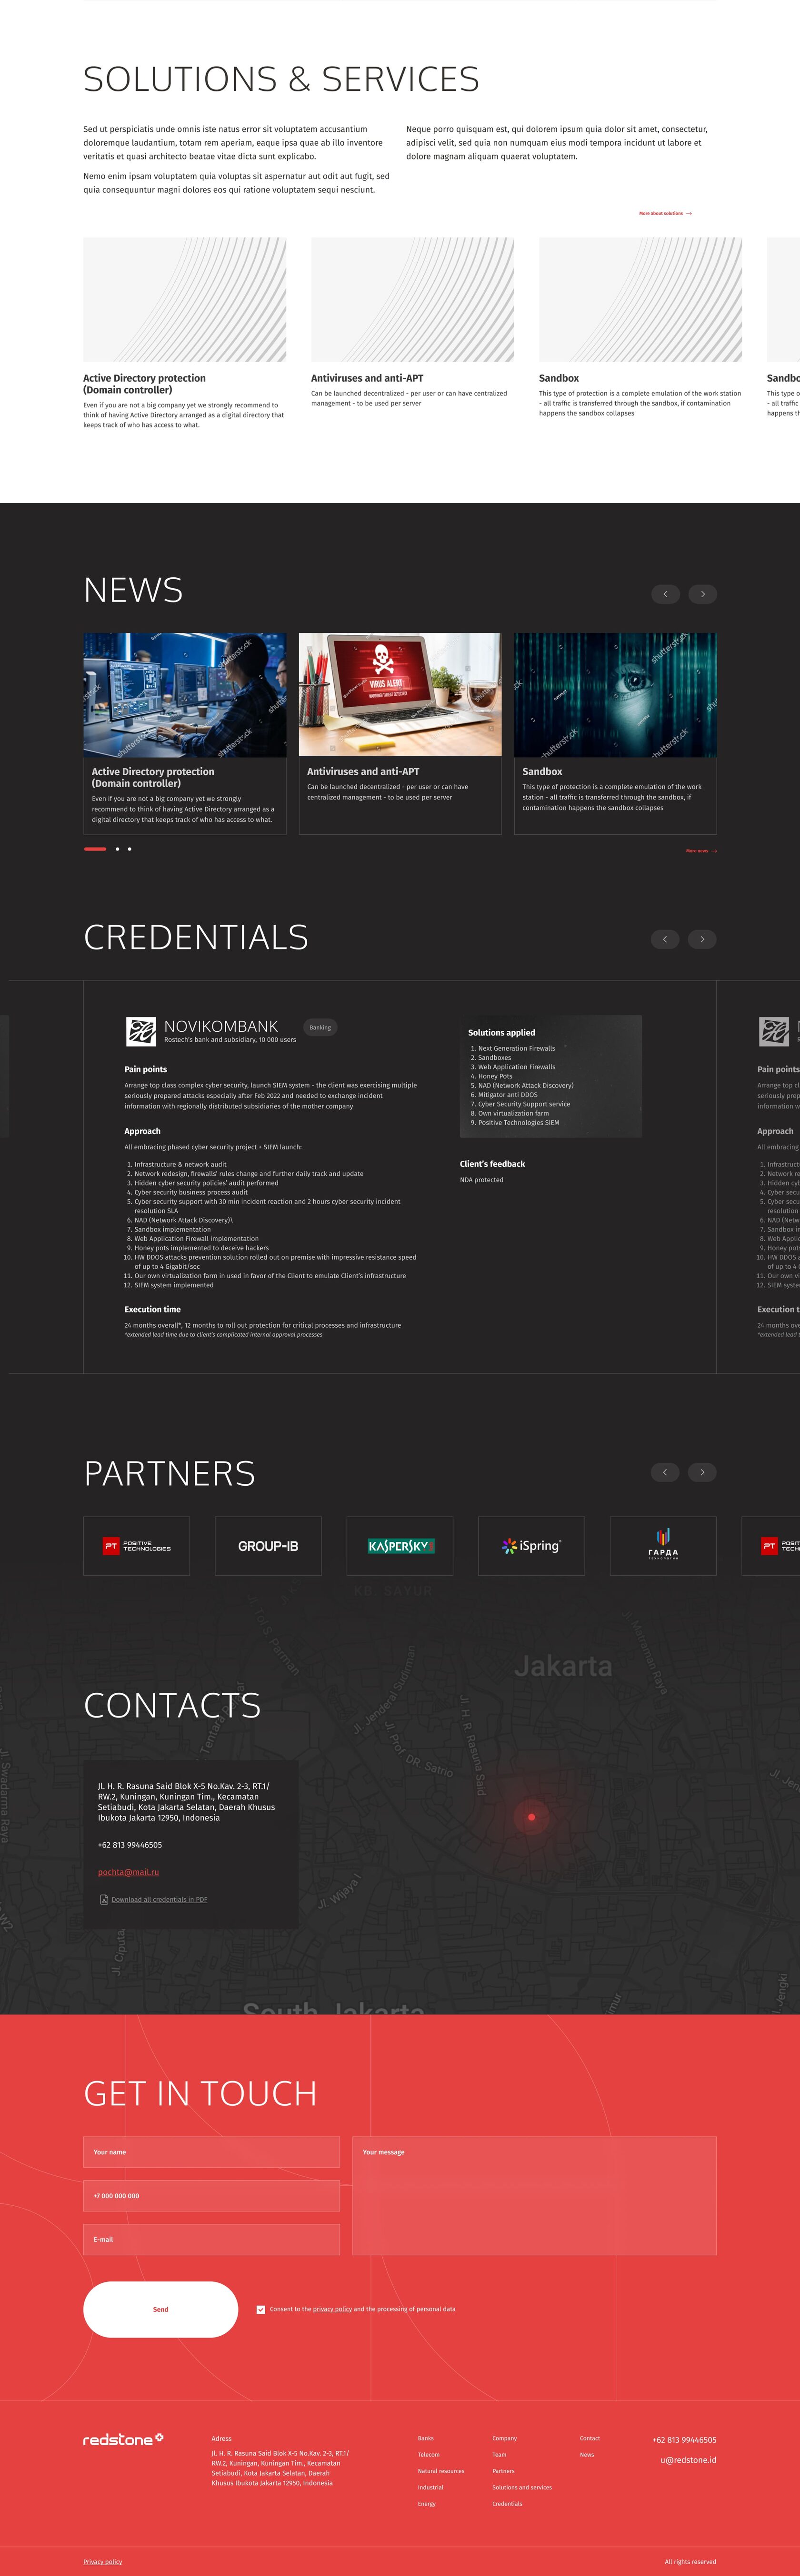This screenshot has width=800, height=2576.
Task: Click the Client's feedback heading
Action: (x=492, y=1164)
